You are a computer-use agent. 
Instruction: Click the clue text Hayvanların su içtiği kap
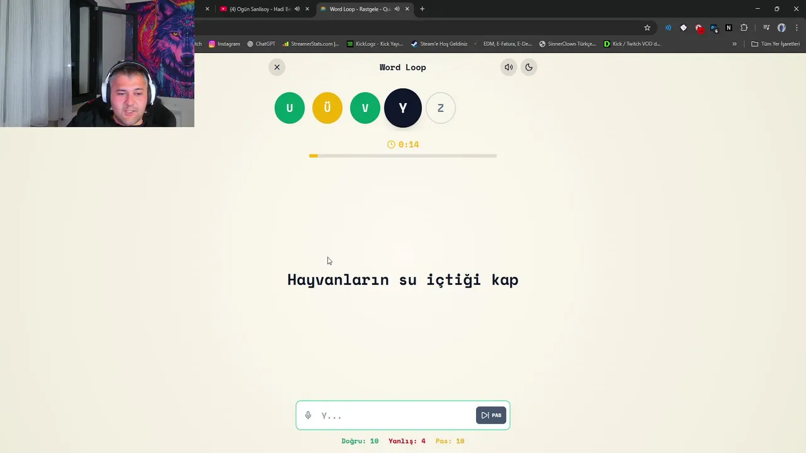pos(403,280)
